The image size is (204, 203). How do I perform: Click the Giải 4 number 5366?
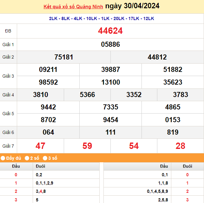click(87, 95)
